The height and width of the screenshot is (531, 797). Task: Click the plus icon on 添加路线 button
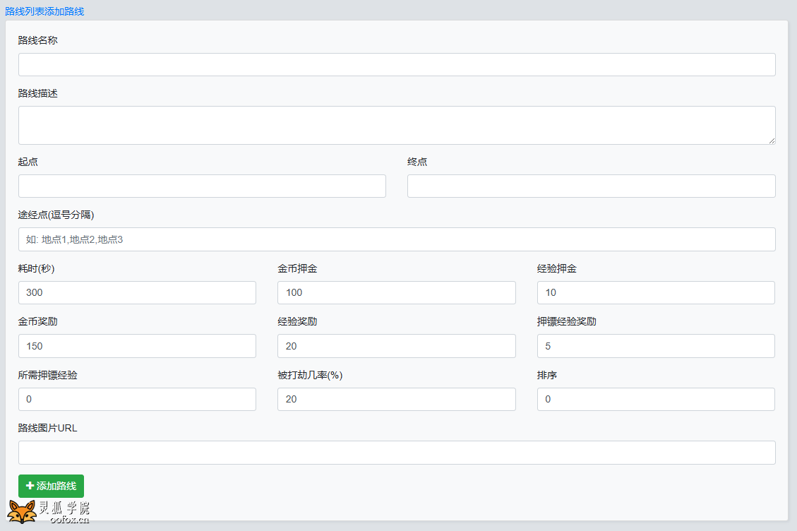tap(30, 486)
